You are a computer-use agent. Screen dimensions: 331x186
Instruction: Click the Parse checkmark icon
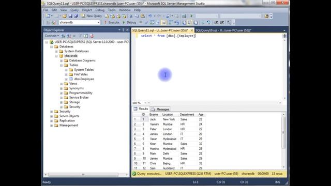click(146, 22)
